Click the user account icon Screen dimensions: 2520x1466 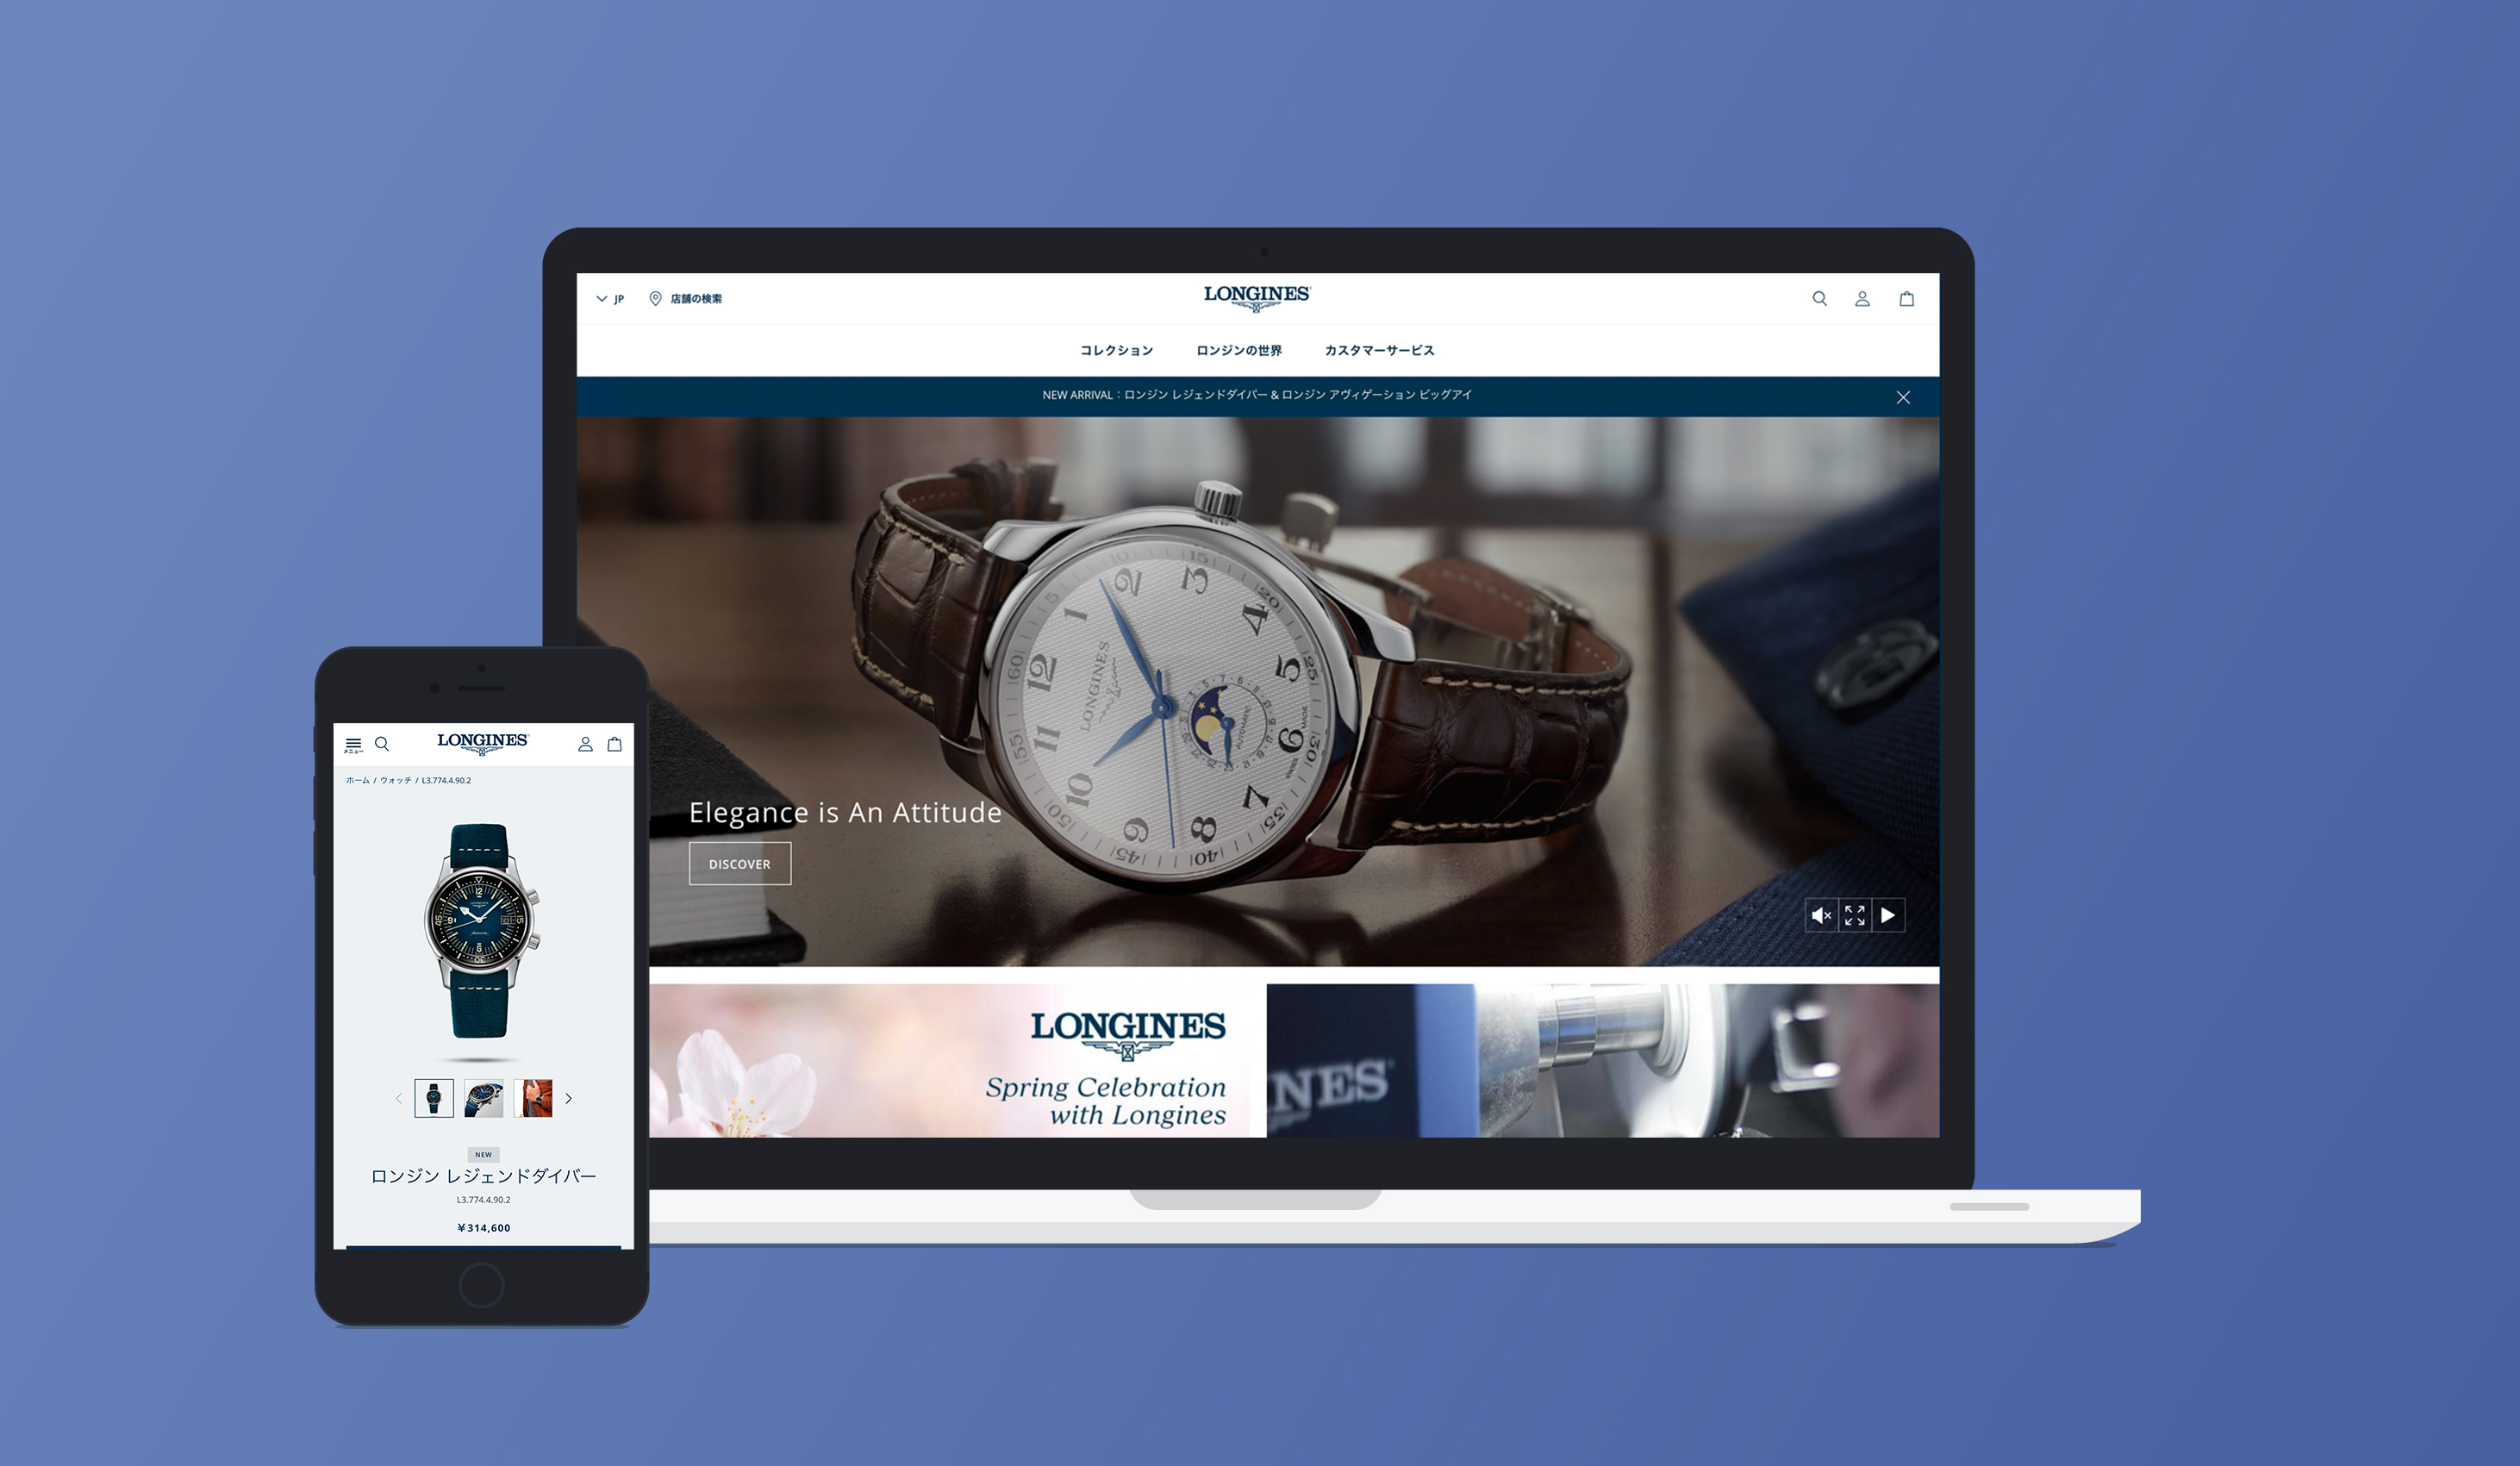1862,298
